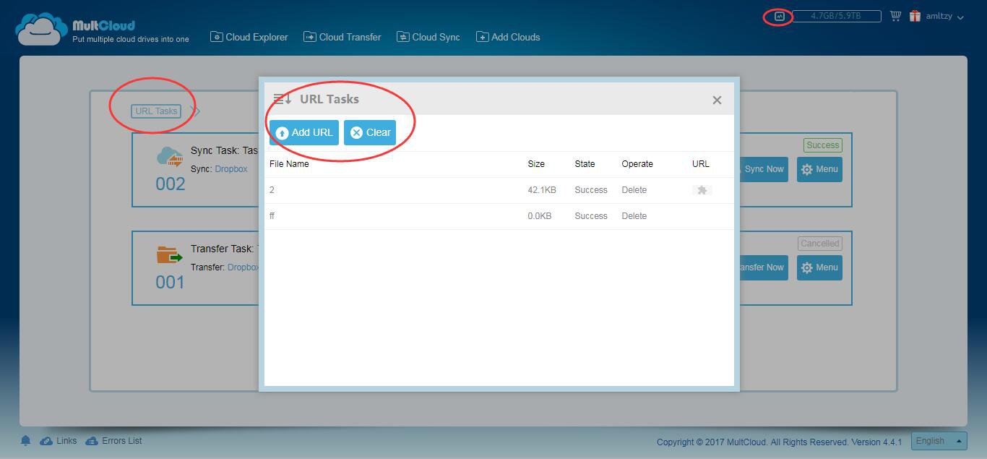Delete the ff file entry
987x459 pixels.
click(634, 216)
